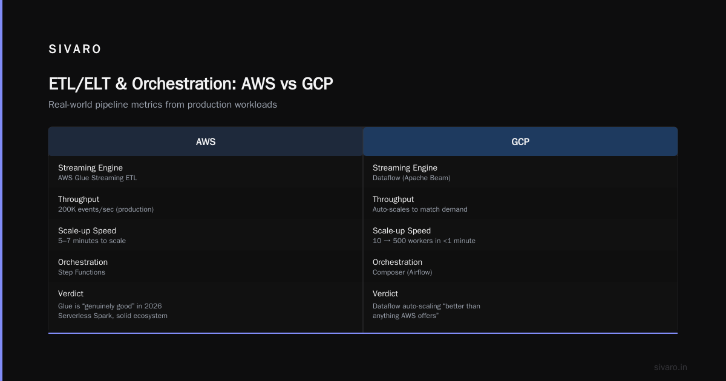
Task: Click 10 → 500 workers scale-up value
Action: coord(424,241)
